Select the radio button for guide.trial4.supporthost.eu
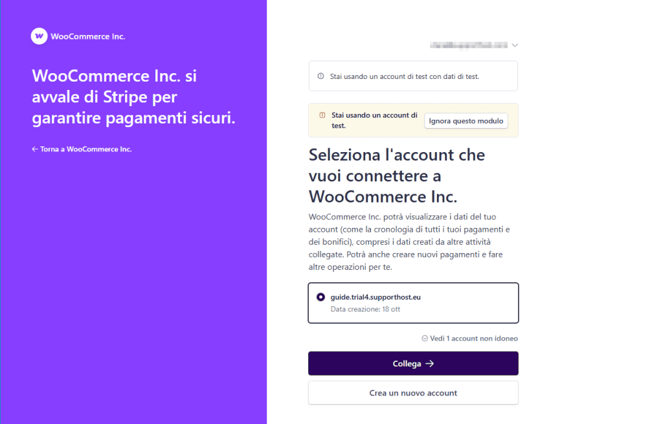This screenshot has width=663, height=424. pyautogui.click(x=320, y=296)
